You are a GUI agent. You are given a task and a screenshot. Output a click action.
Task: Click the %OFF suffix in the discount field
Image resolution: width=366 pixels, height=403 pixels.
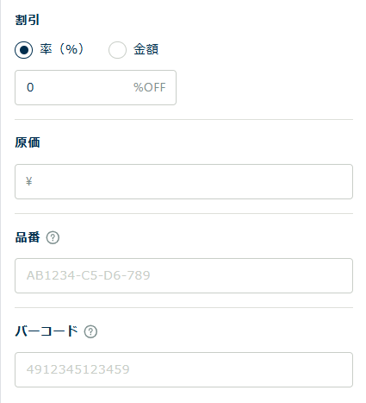tap(150, 87)
